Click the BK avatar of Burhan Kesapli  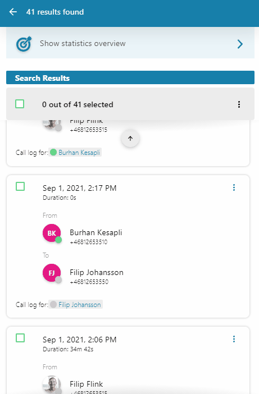tap(52, 233)
